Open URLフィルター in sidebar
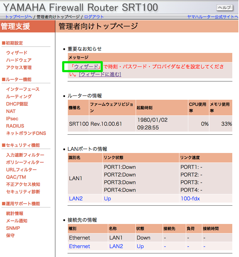 coord(21,170)
